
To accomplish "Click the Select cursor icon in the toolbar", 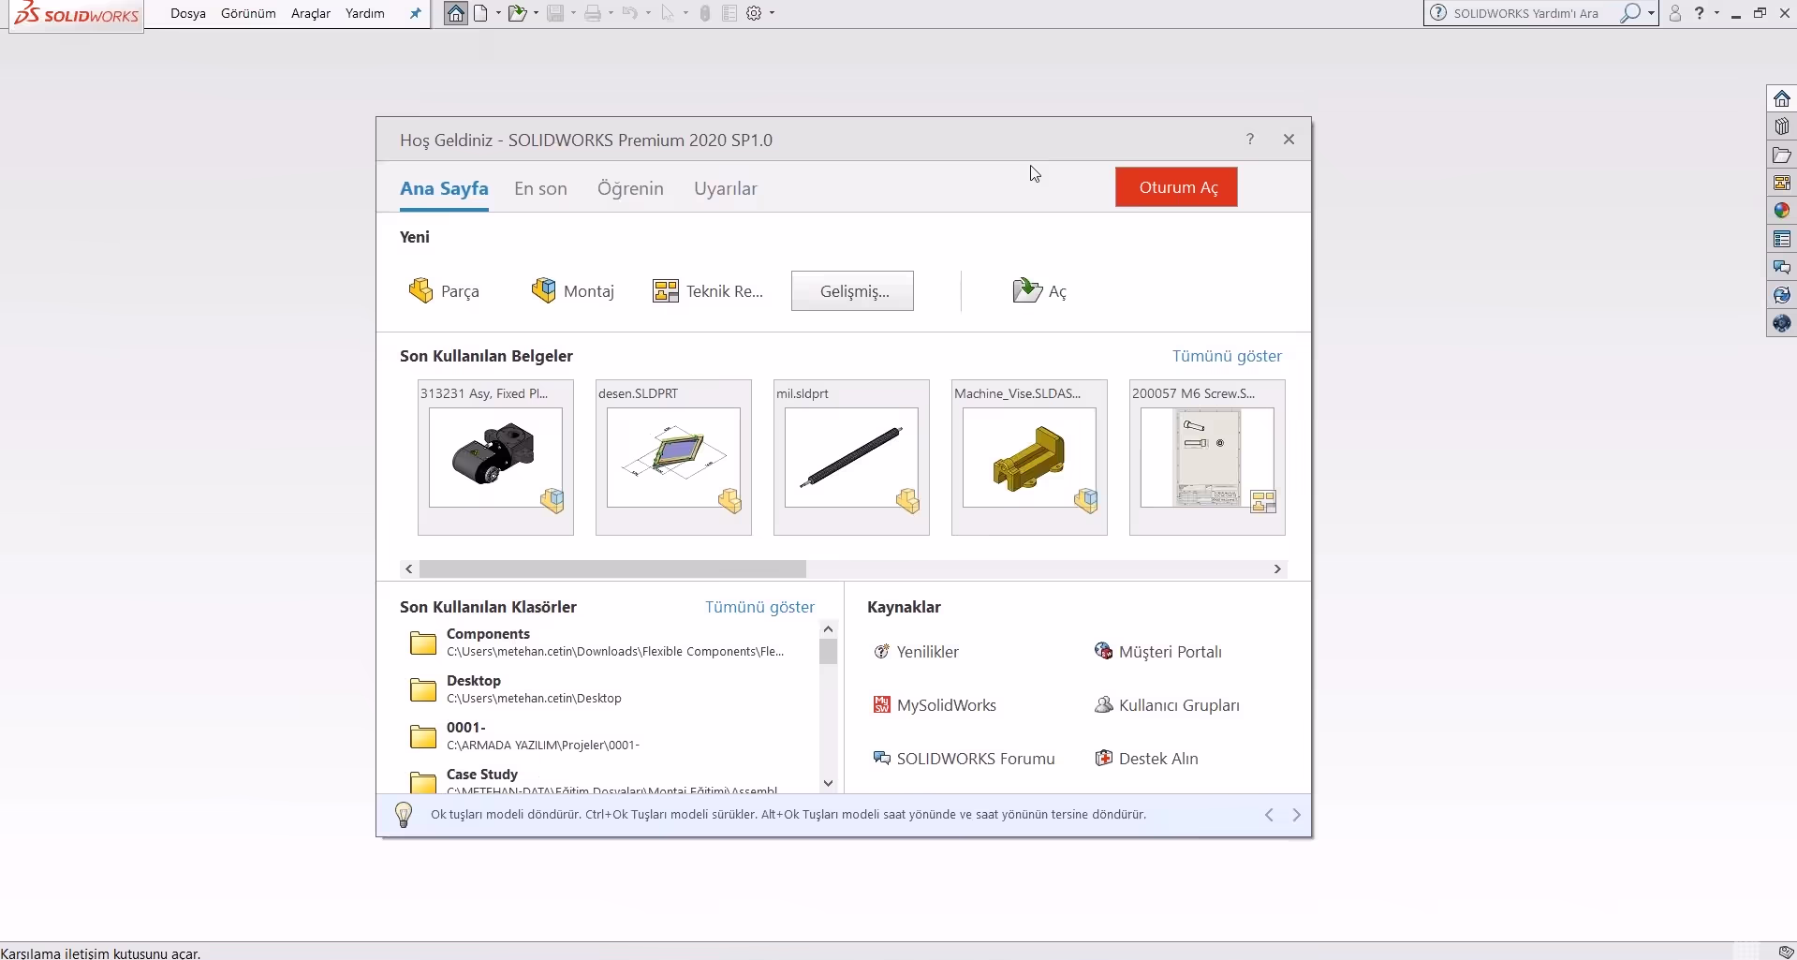I will [x=668, y=13].
